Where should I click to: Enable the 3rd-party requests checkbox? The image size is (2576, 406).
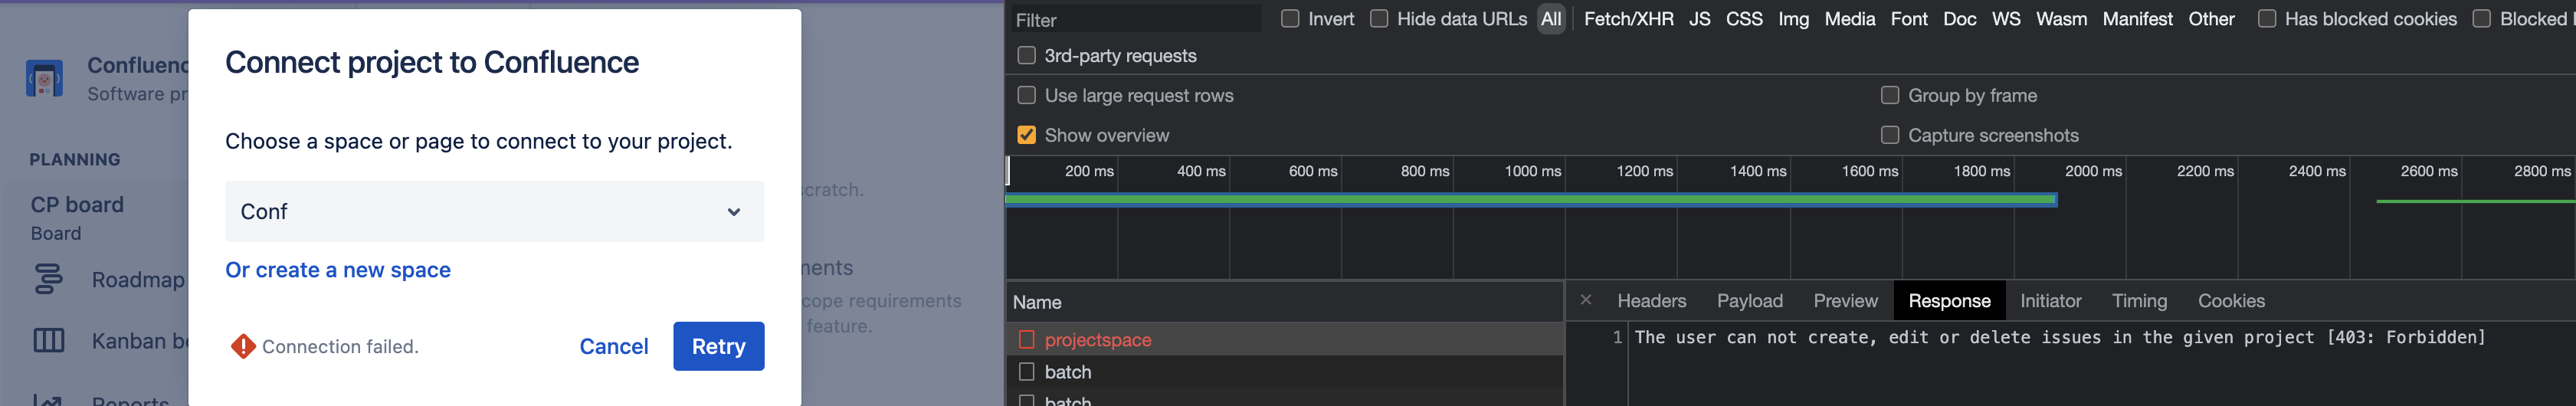point(1026,56)
